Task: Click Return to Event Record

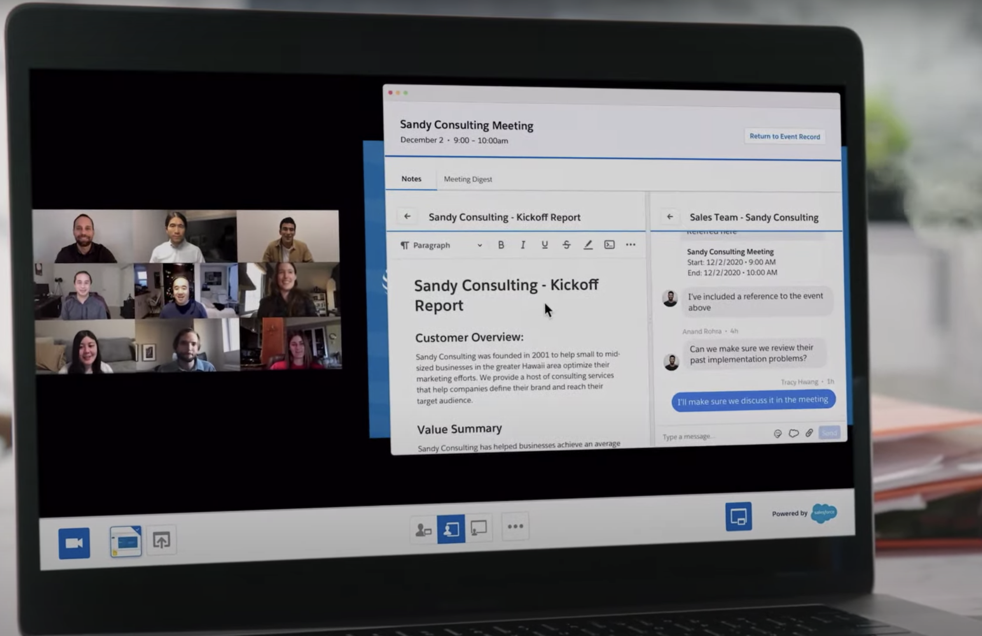Action: pyautogui.click(x=784, y=137)
